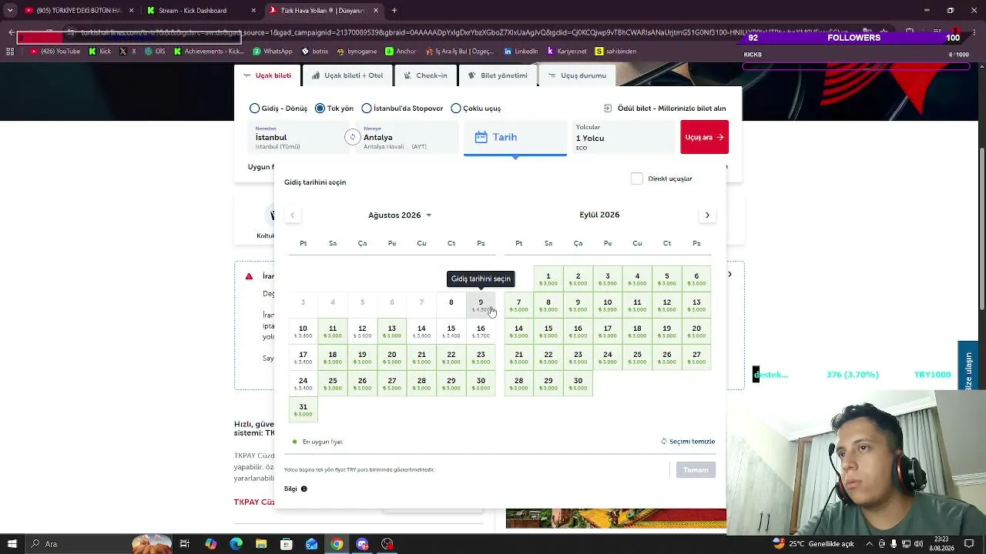986x554 pixels.
Task: Open the sahibinden bookmark
Action: (615, 52)
